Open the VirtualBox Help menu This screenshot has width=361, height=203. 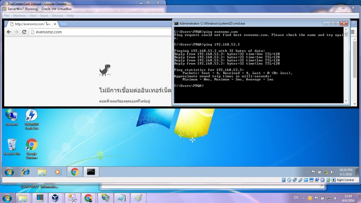(70, 16)
